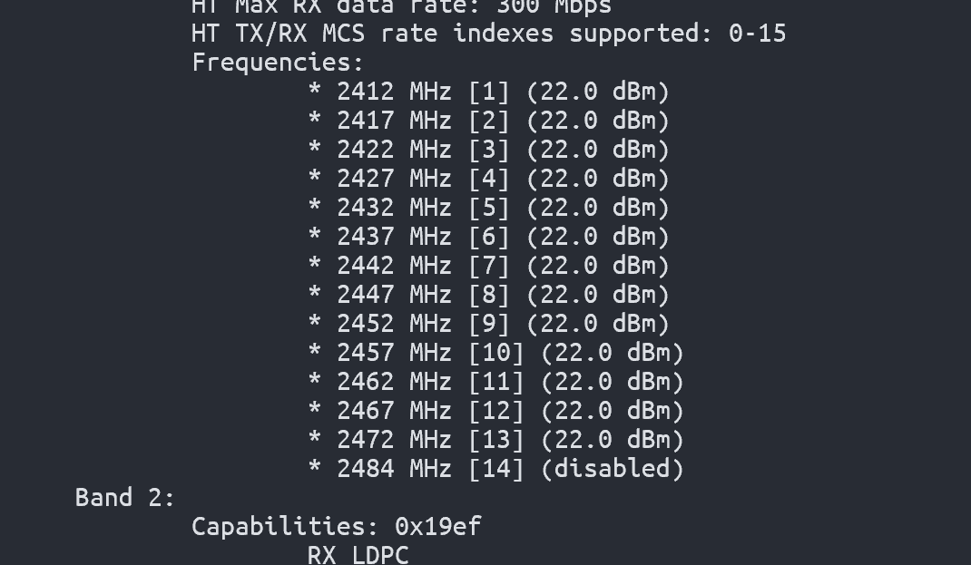Click the MCS rate indexes supported line
This screenshot has height=565, width=971.
pyautogui.click(x=488, y=34)
